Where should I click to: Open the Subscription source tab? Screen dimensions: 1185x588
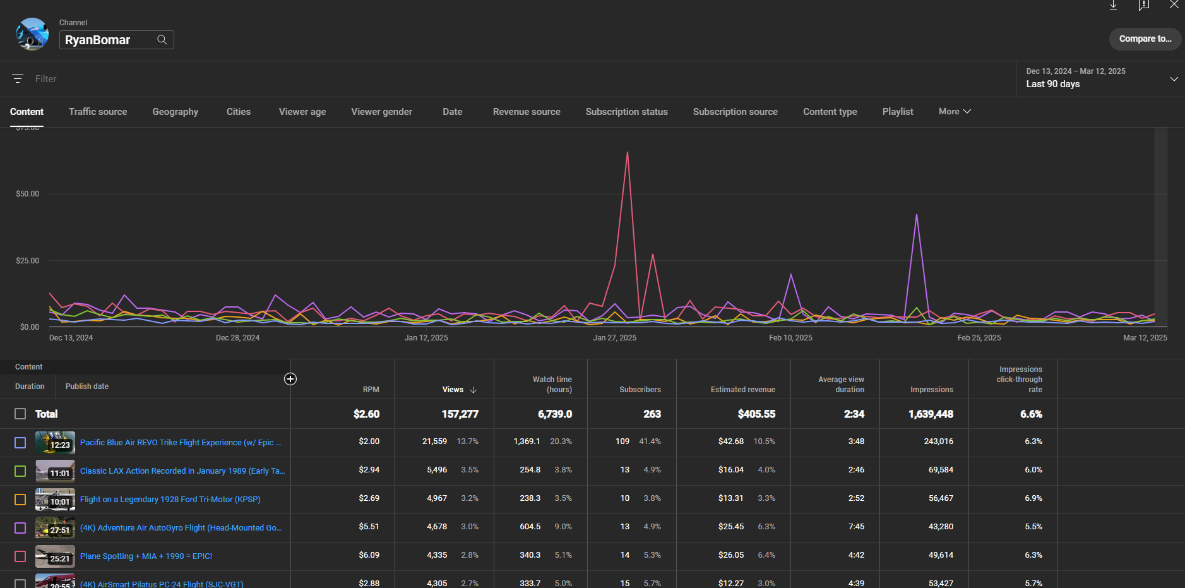pos(735,112)
